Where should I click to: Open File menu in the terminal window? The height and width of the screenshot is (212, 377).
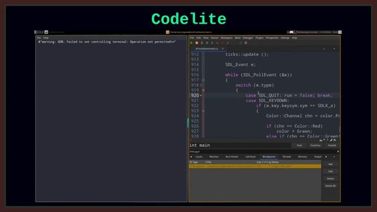tap(39, 38)
